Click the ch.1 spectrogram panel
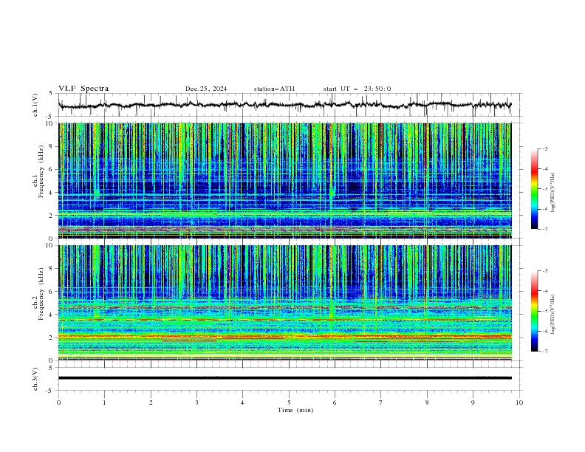 pos(284,180)
